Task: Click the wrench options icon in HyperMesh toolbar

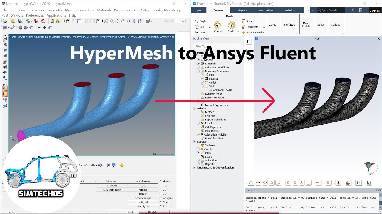Action: [x=13, y=28]
